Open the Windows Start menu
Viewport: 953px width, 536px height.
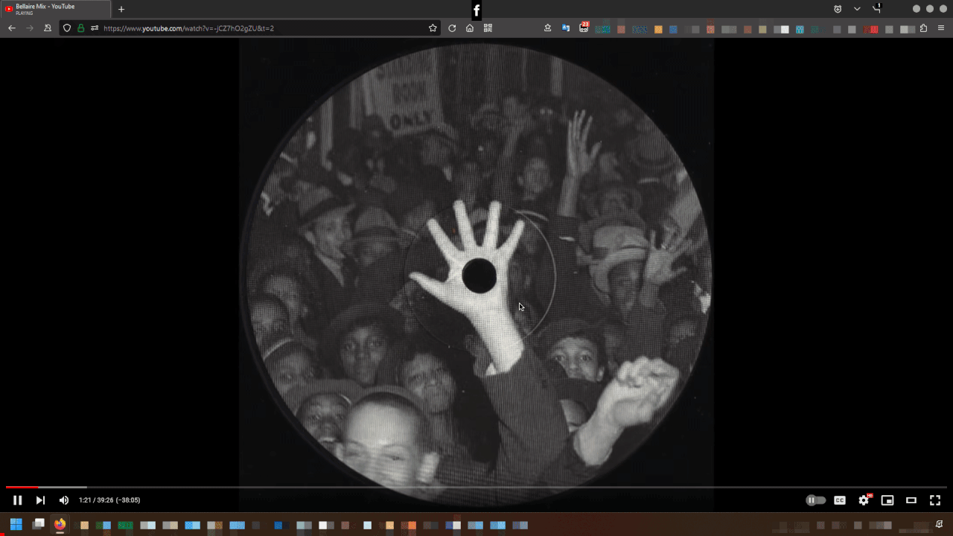click(16, 524)
